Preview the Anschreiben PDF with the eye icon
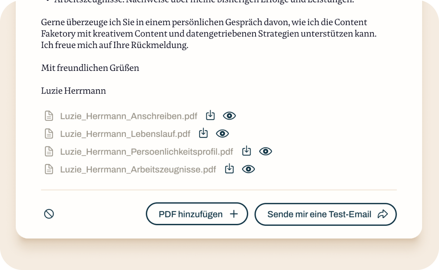Screen dimensions: 439x270 coord(229,115)
